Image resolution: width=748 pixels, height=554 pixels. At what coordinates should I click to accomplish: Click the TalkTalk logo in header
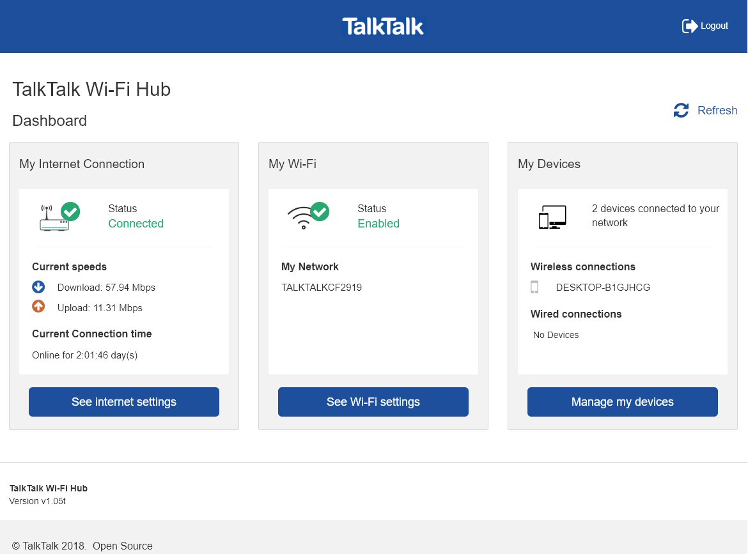[x=382, y=26]
